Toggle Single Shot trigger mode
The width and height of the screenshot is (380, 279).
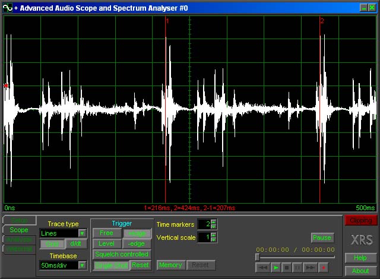click(x=111, y=265)
